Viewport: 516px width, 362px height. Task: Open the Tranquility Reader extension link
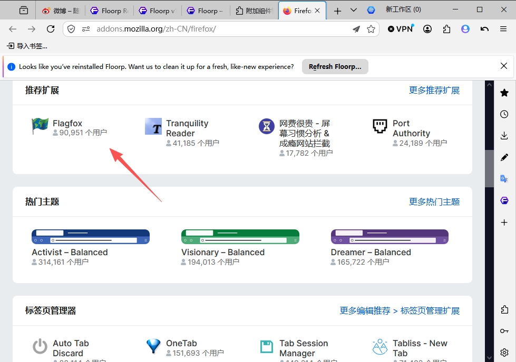(x=187, y=128)
